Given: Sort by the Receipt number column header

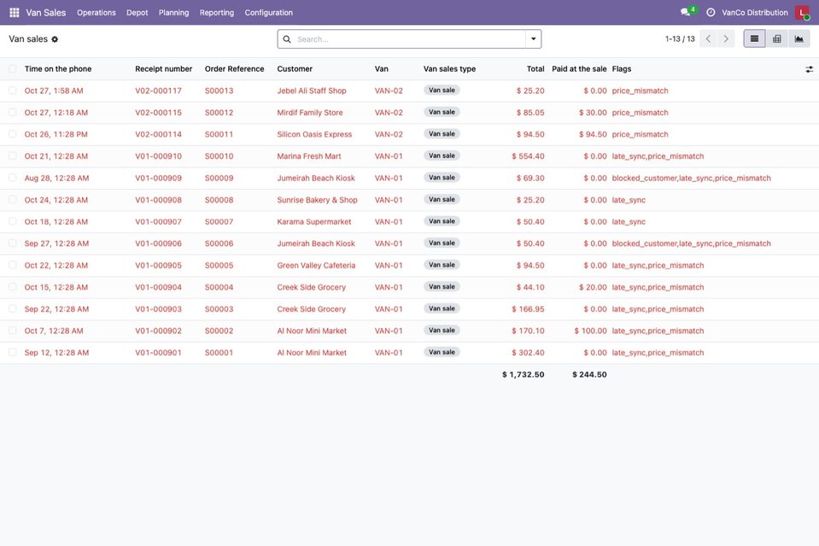Looking at the screenshot, I should (x=163, y=69).
